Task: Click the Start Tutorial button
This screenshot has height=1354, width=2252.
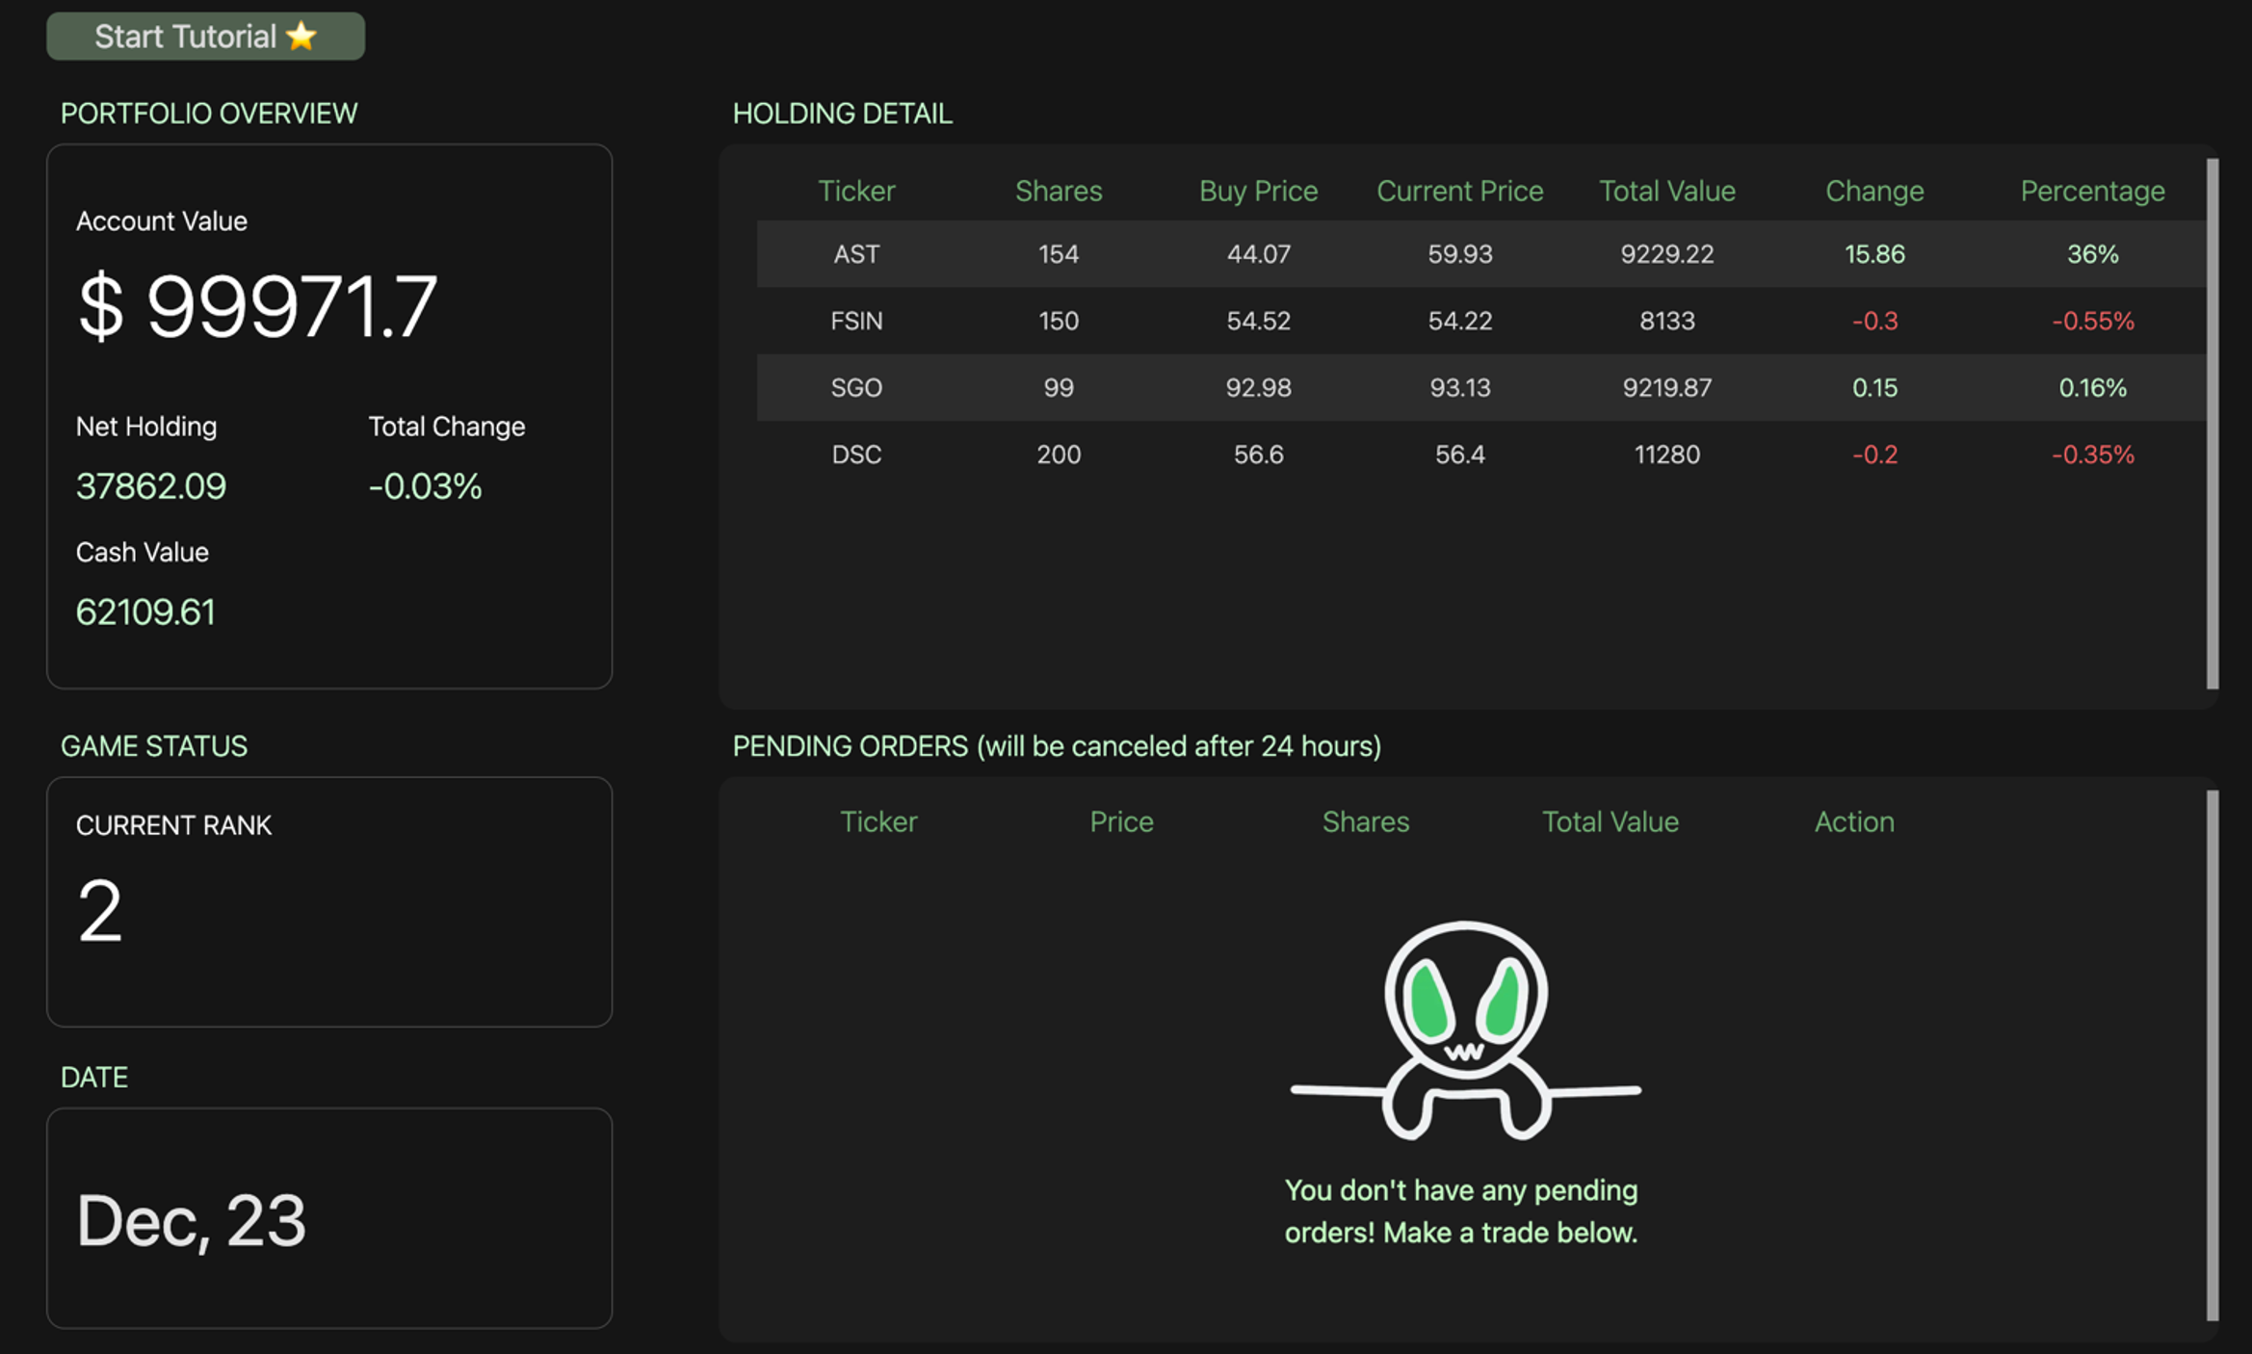Action: [x=204, y=36]
